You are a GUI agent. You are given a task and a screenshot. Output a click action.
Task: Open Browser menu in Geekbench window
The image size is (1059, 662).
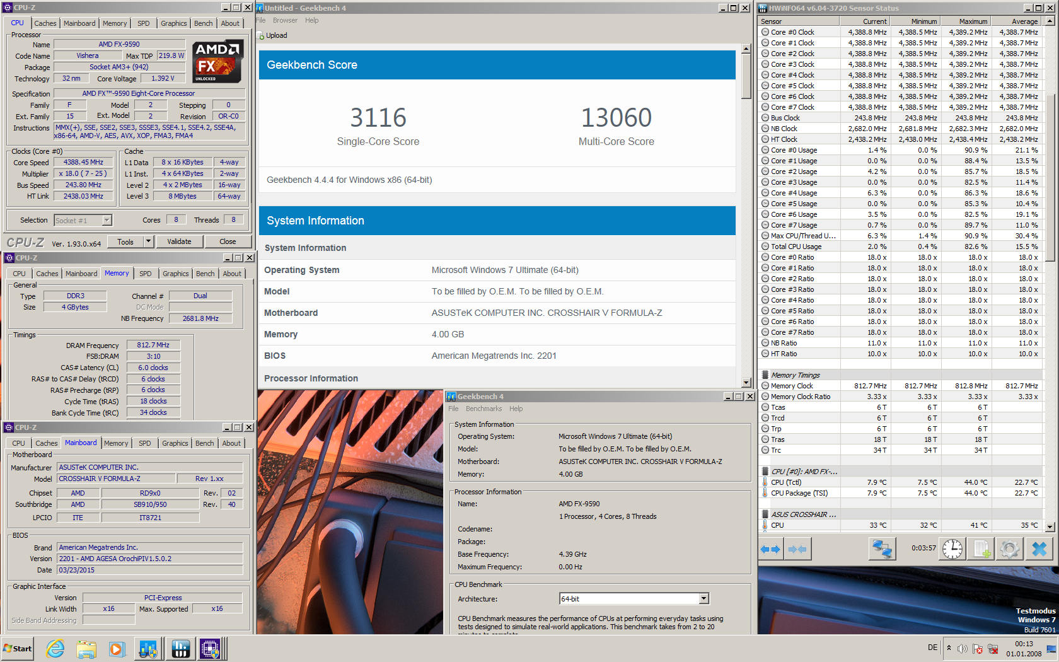pos(285,20)
